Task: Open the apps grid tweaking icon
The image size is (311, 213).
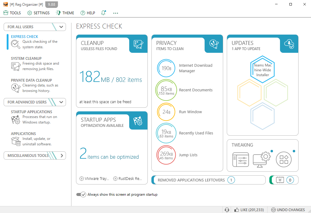Action: tap(284, 160)
